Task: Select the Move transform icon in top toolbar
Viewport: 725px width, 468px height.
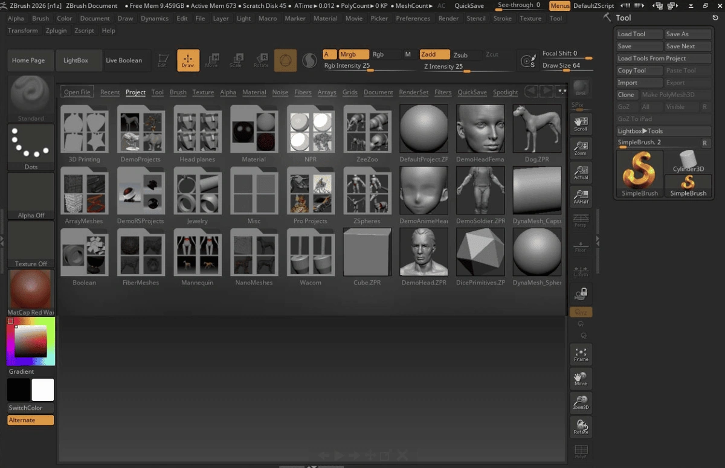Action: 211,60
